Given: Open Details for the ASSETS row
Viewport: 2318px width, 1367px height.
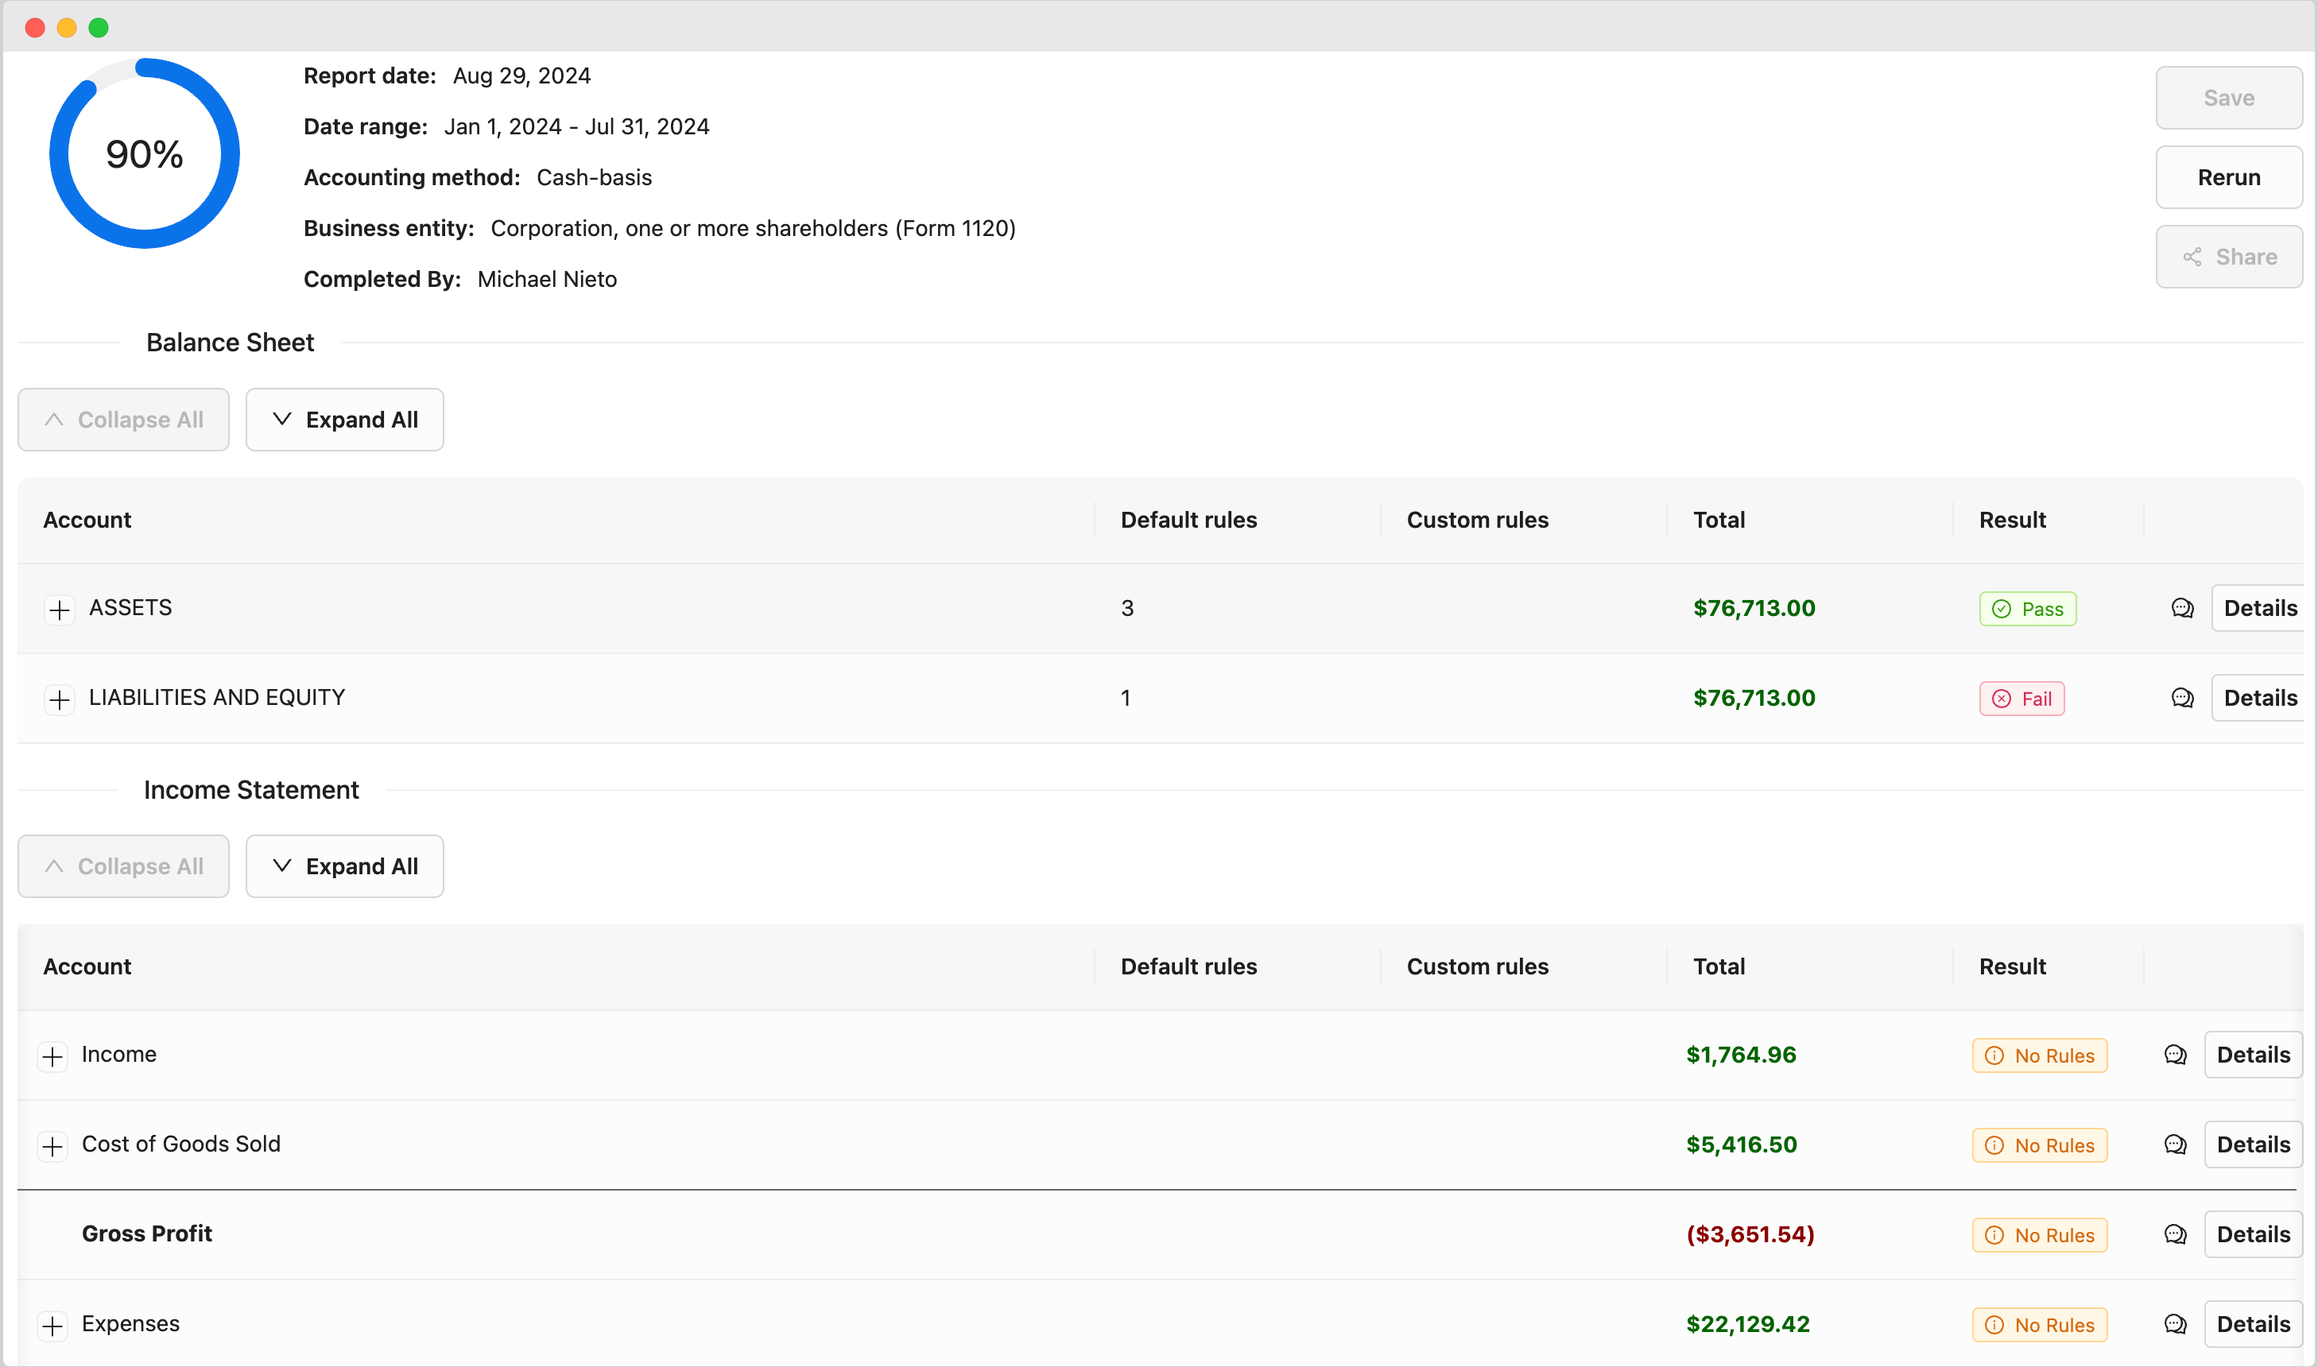Looking at the screenshot, I should [x=2260, y=608].
